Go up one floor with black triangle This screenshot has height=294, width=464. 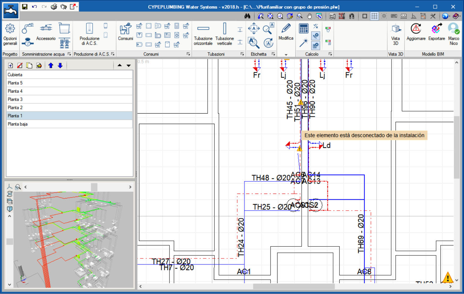[x=120, y=65]
